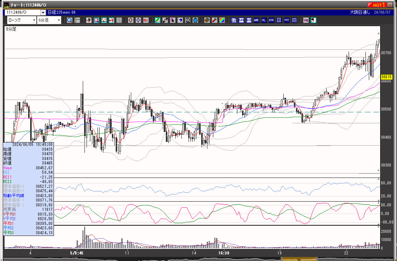This screenshot has height=261, width=397.
Task: Click the brown gear settings icon
Action: 207,20
